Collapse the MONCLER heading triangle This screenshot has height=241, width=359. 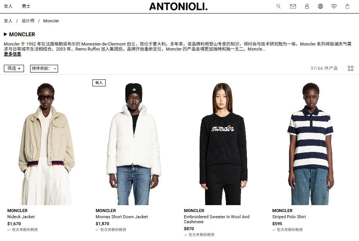click(x=5, y=34)
